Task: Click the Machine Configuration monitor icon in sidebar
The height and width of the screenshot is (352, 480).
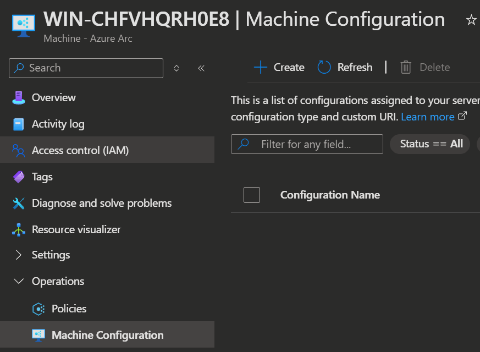Action: coord(38,335)
